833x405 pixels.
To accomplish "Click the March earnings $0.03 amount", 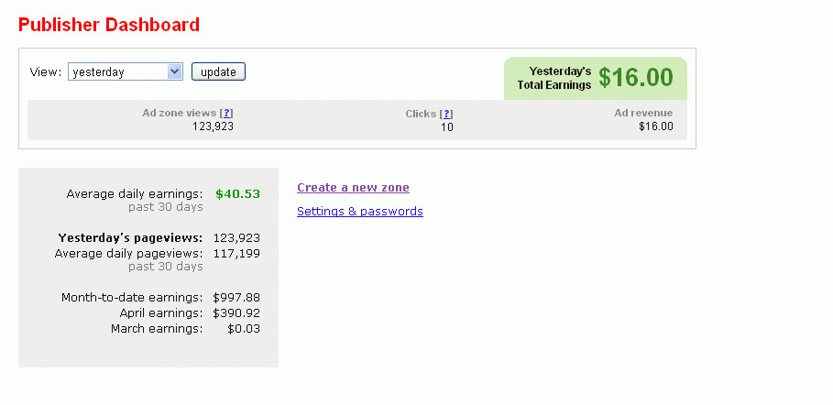I will click(x=243, y=329).
